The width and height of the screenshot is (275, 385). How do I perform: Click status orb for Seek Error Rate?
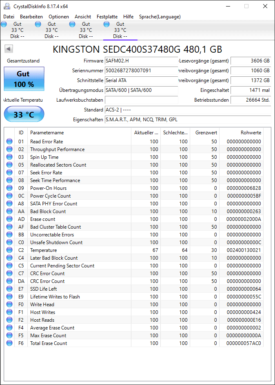tap(9, 172)
